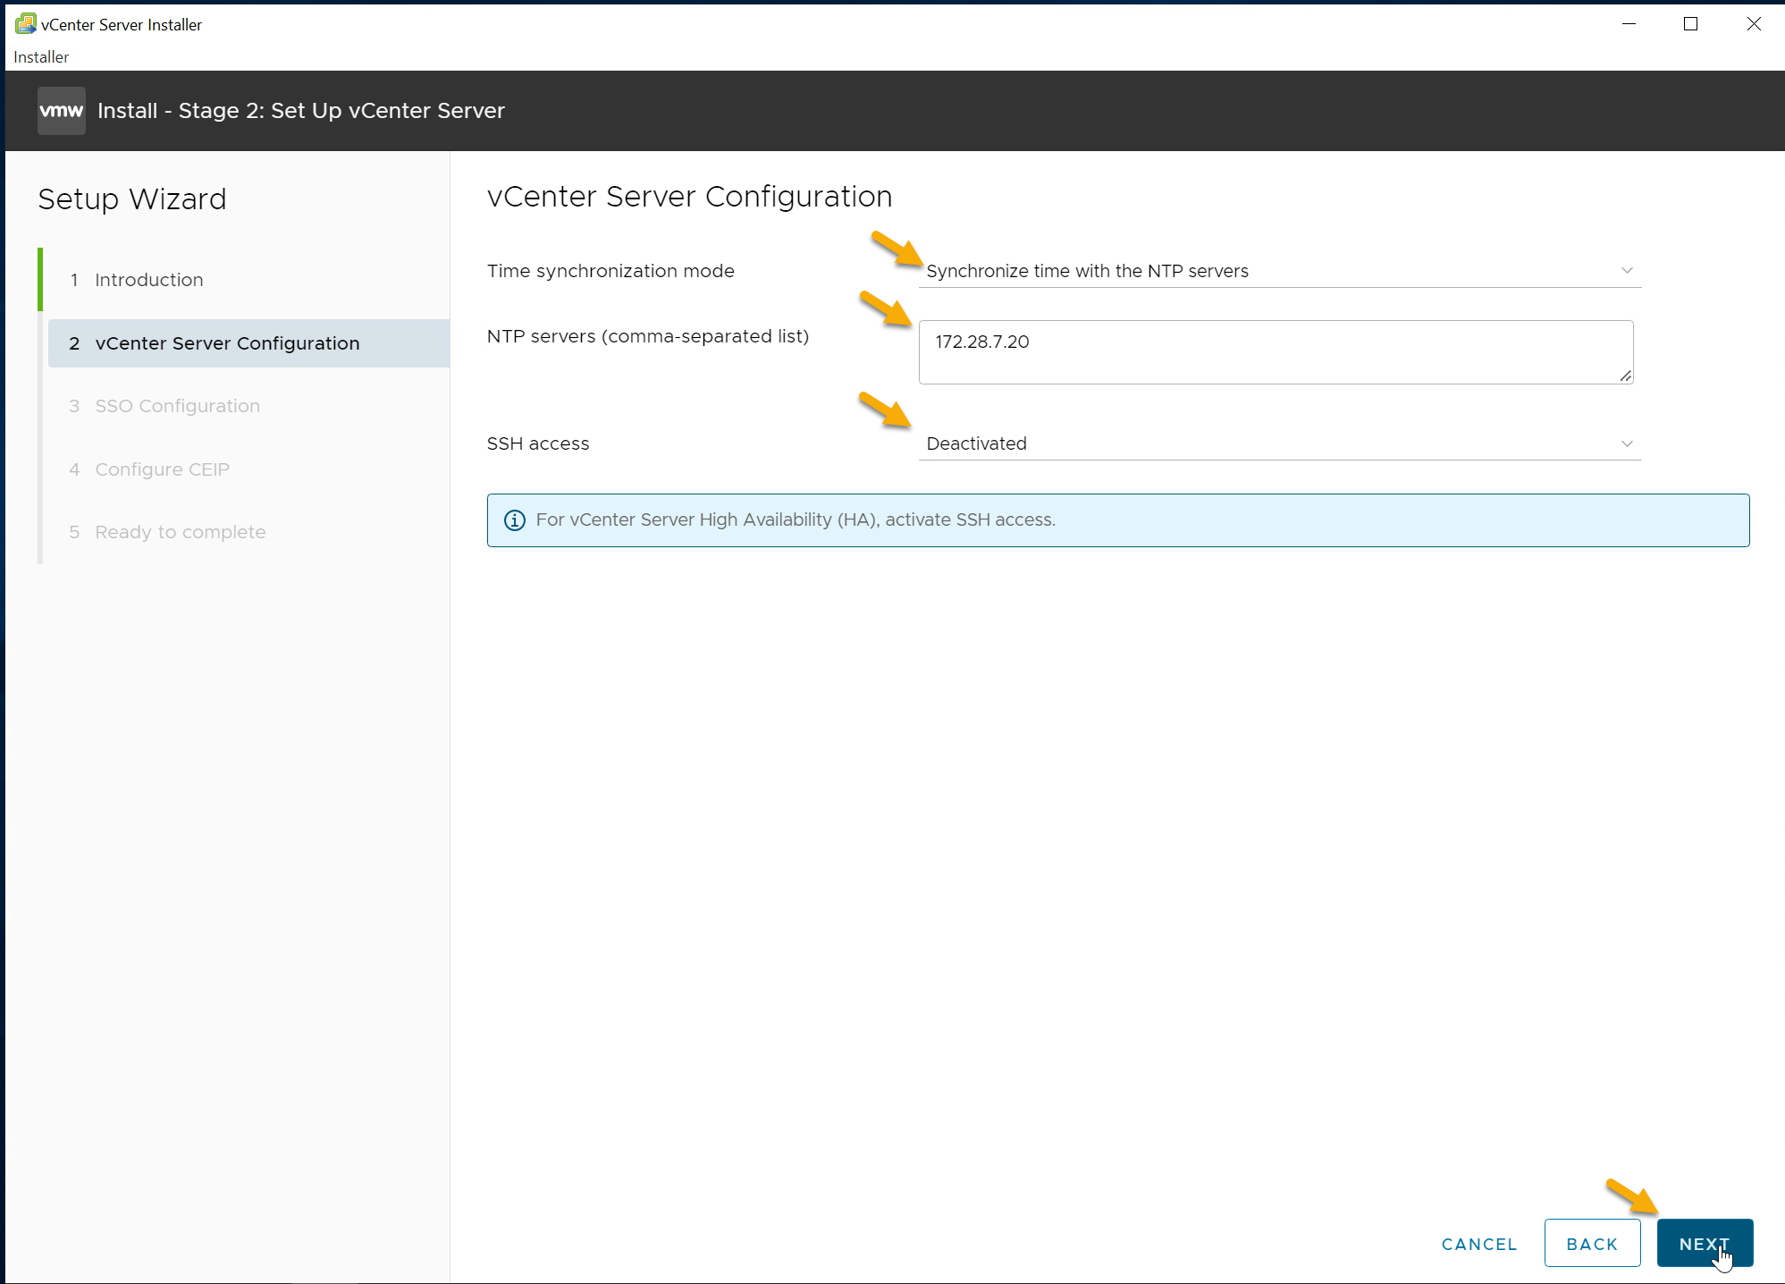Click the chevron of SSH access dropdown
The height and width of the screenshot is (1284, 1785).
(x=1627, y=443)
